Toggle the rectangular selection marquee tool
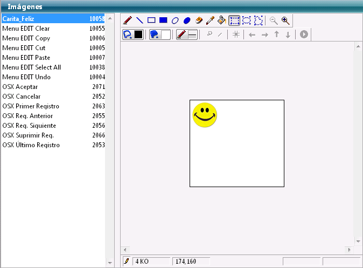 pyautogui.click(x=234, y=20)
